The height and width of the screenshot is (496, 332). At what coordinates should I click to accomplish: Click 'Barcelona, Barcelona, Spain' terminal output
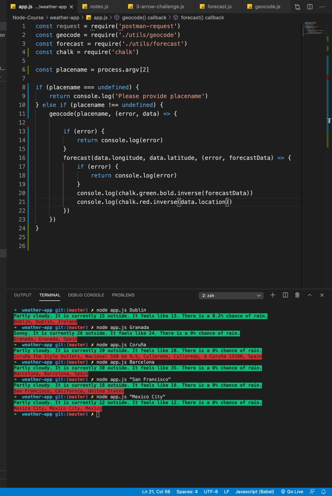click(x=51, y=374)
